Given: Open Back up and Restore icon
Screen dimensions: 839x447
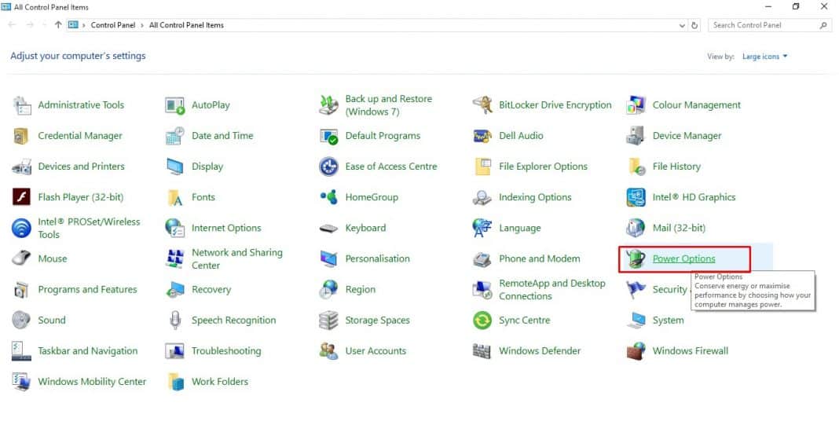Looking at the screenshot, I should tap(328, 105).
